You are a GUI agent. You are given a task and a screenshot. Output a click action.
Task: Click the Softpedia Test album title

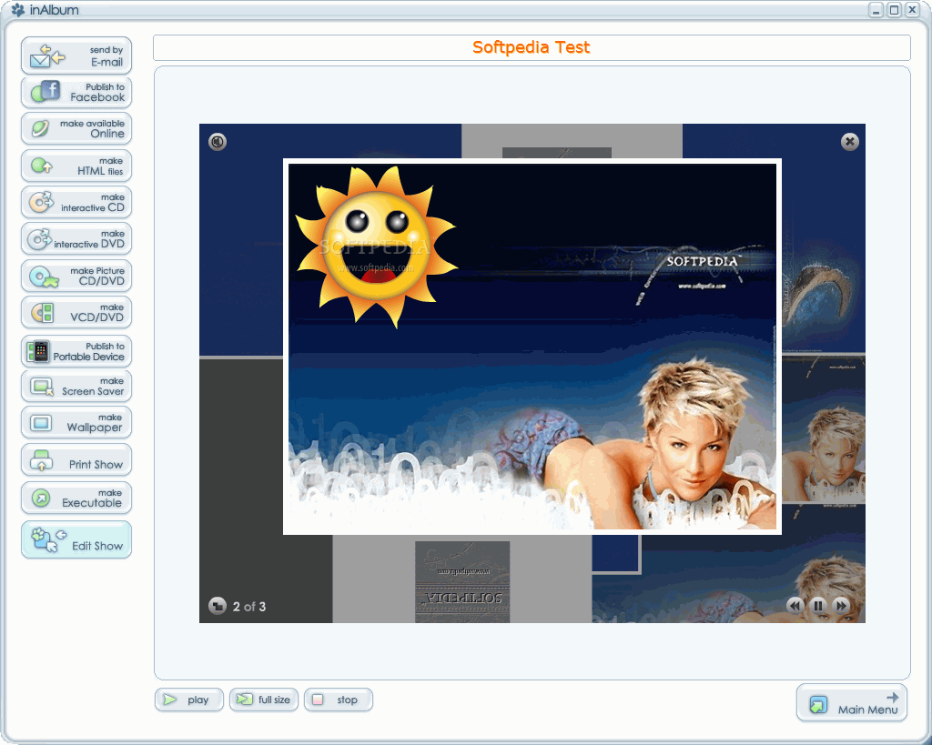[x=532, y=47]
